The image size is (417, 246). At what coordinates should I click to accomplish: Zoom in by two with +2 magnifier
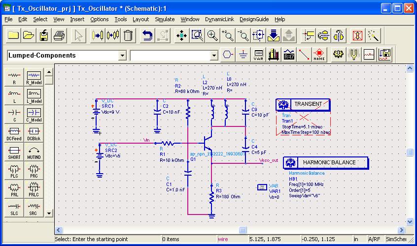coord(228,35)
